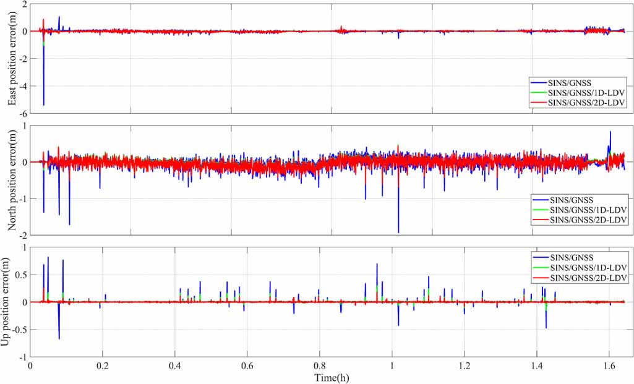Click the Up position error(m) axis label
This screenshot has width=634, height=384.
click(11, 302)
